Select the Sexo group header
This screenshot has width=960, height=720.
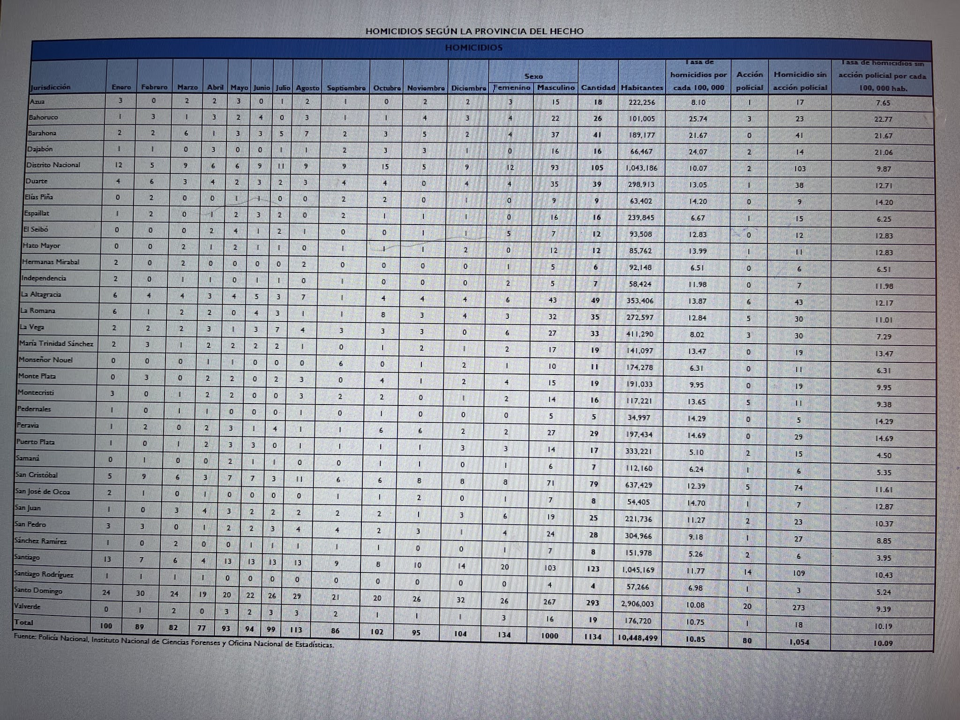[x=533, y=76]
